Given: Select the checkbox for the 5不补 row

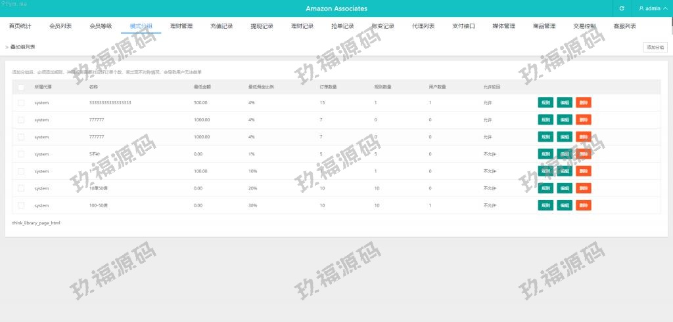Looking at the screenshot, I should pyautogui.click(x=21, y=154).
